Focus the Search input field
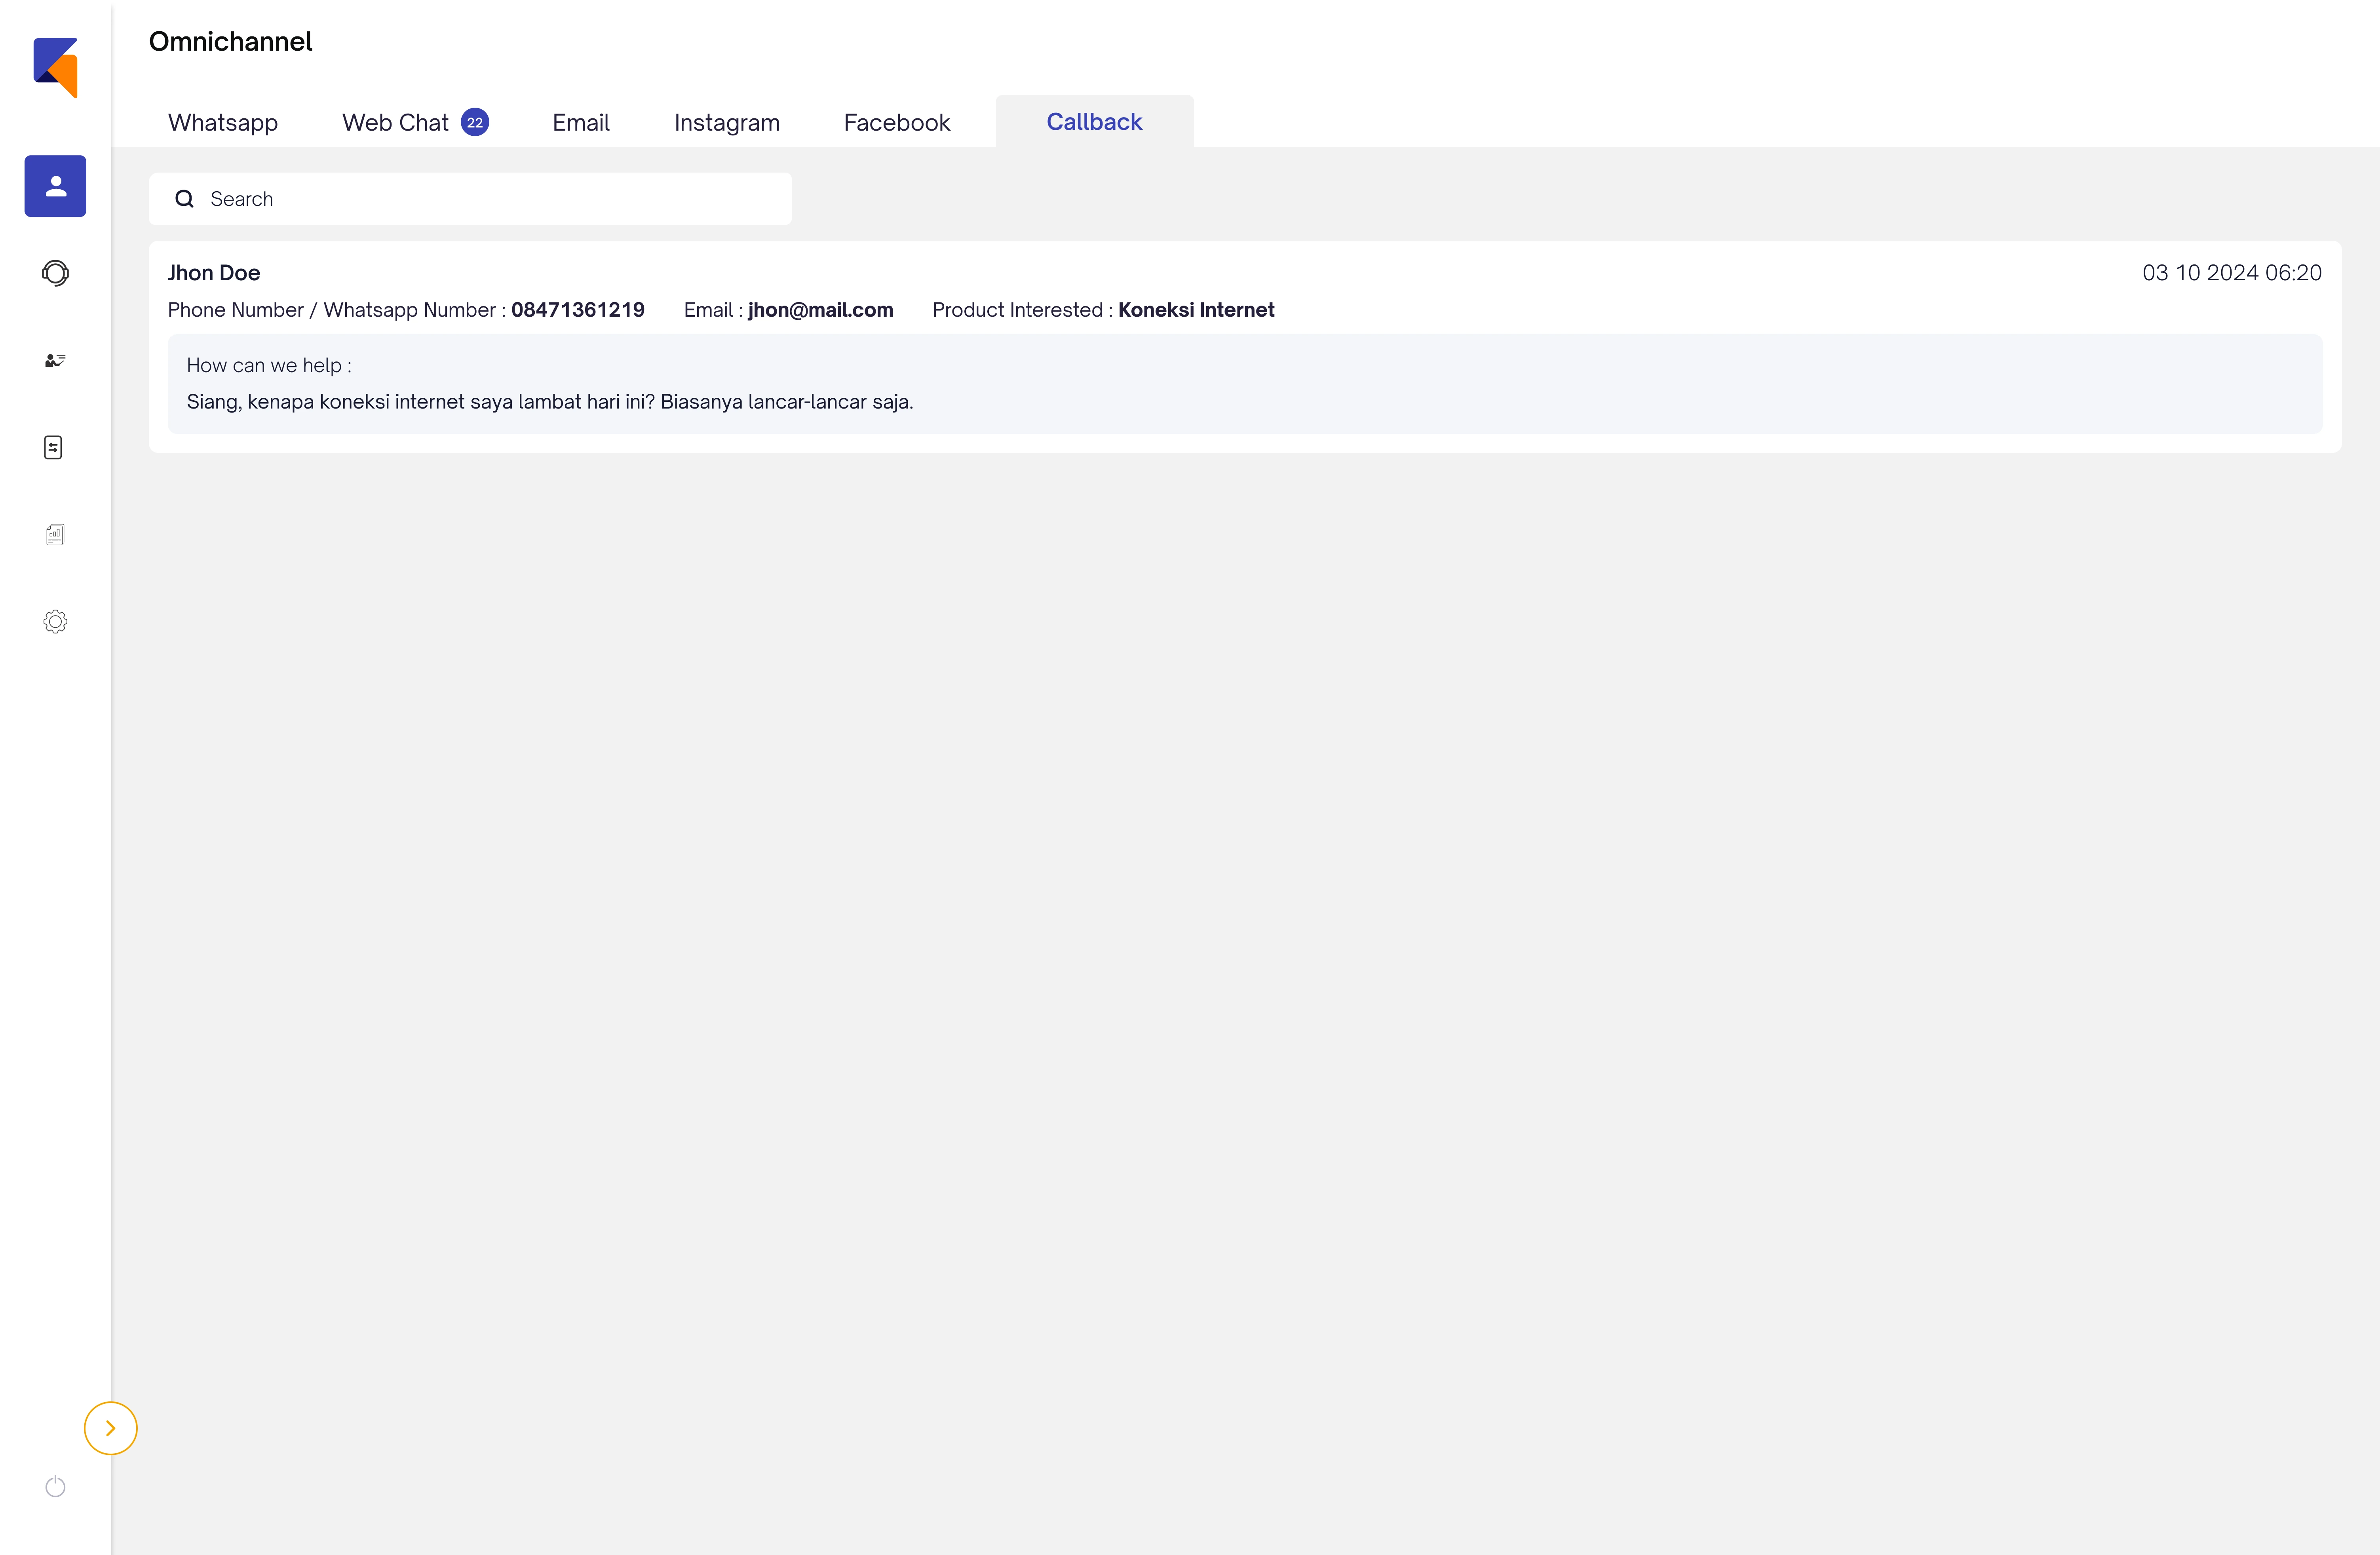 click(470, 199)
